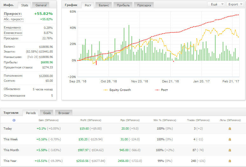Click the lots lock icon in the This Week row
Viewport: 246px width, 167px height.
230,139
